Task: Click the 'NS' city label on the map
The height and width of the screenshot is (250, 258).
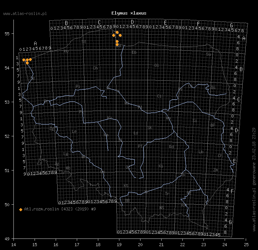Action: [x=162, y=208]
